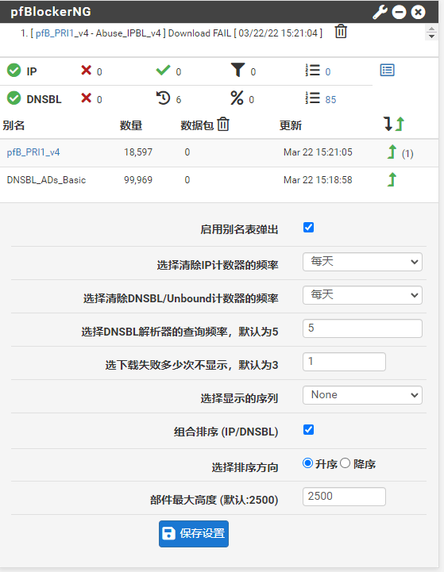The width and height of the screenshot is (444, 572).
Task: Click the green up sort arrow in header
Action: 400,124
